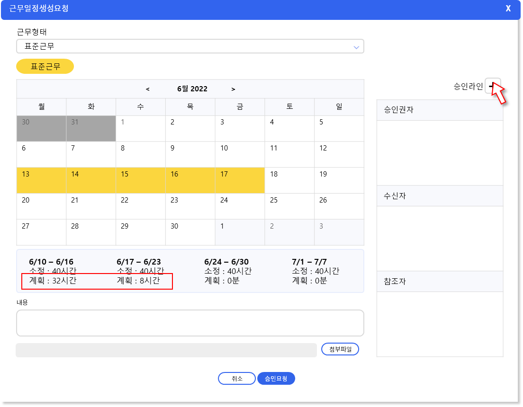Image resolution: width=523 pixels, height=407 pixels.
Task: Click the 승인라인 label
Action: [469, 87]
